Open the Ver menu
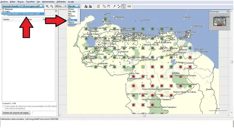Image resolution: width=234 pixels, height=131 pixels. click(38, 2)
